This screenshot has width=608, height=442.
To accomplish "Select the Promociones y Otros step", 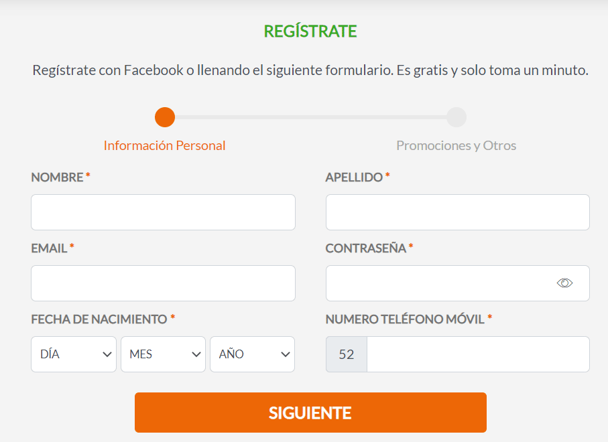I will pos(457,145).
